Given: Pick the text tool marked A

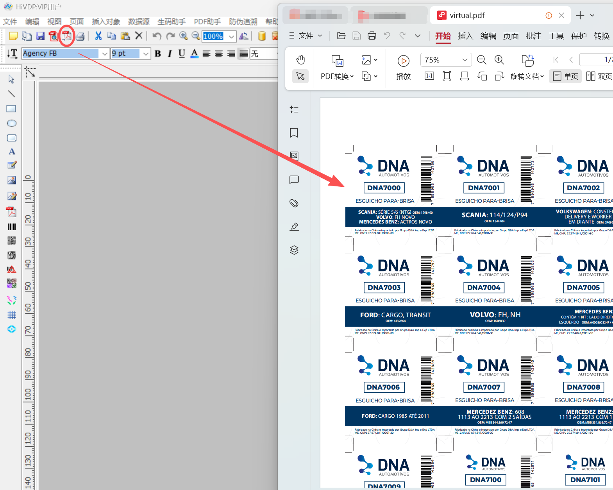Looking at the screenshot, I should (x=12, y=152).
